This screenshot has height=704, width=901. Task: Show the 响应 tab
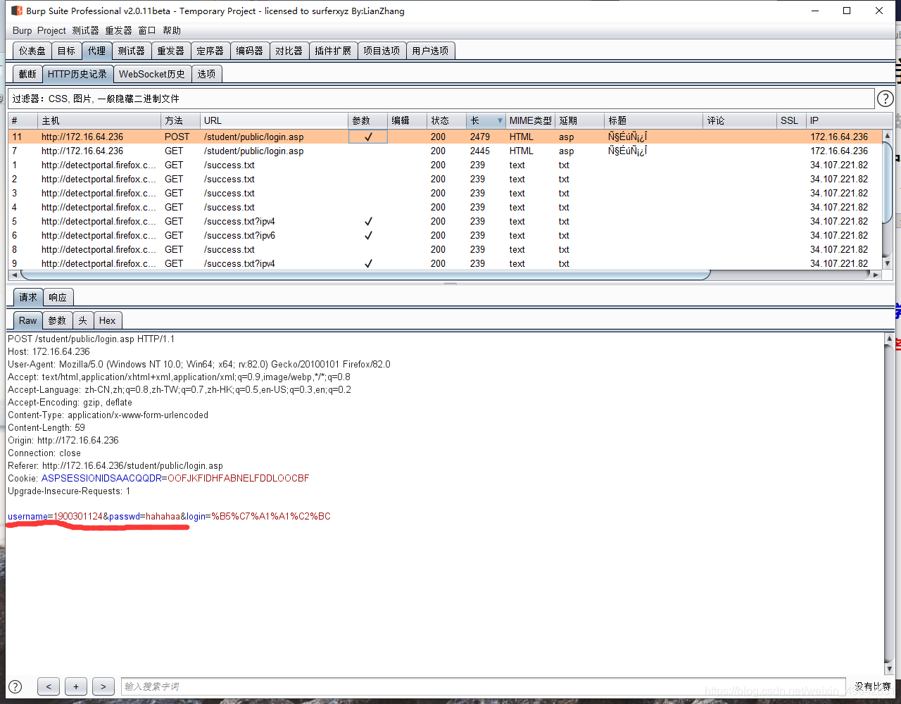[x=58, y=297]
